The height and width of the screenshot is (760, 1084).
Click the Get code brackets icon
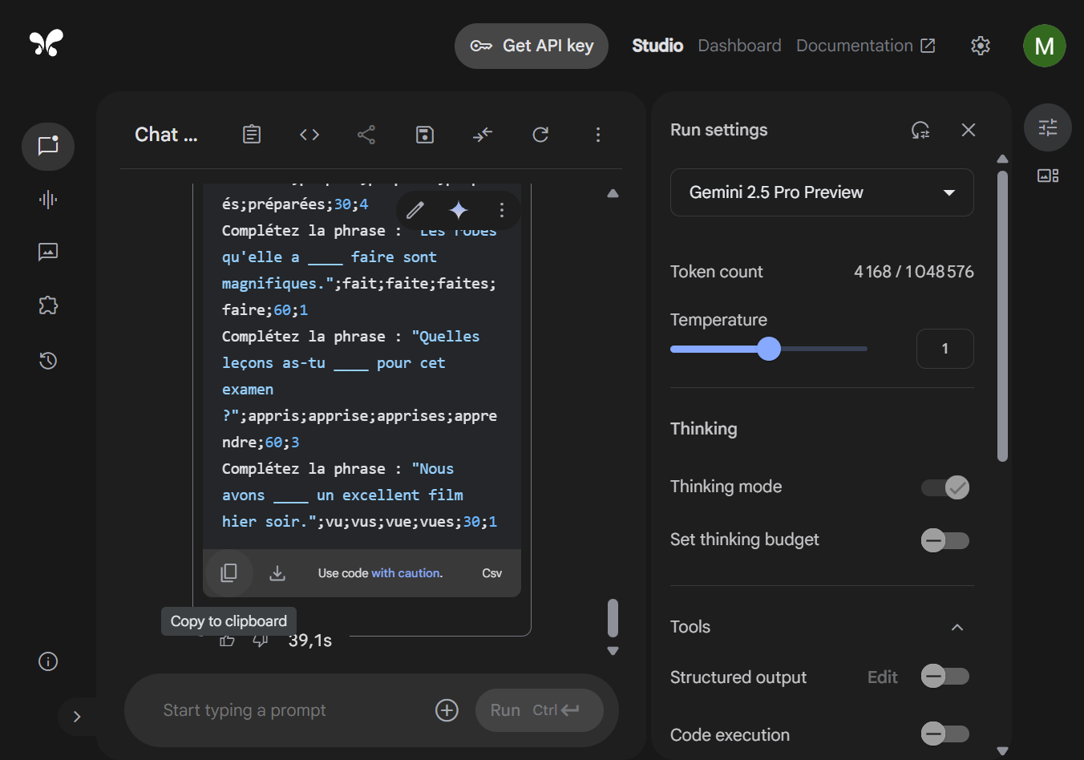click(309, 135)
